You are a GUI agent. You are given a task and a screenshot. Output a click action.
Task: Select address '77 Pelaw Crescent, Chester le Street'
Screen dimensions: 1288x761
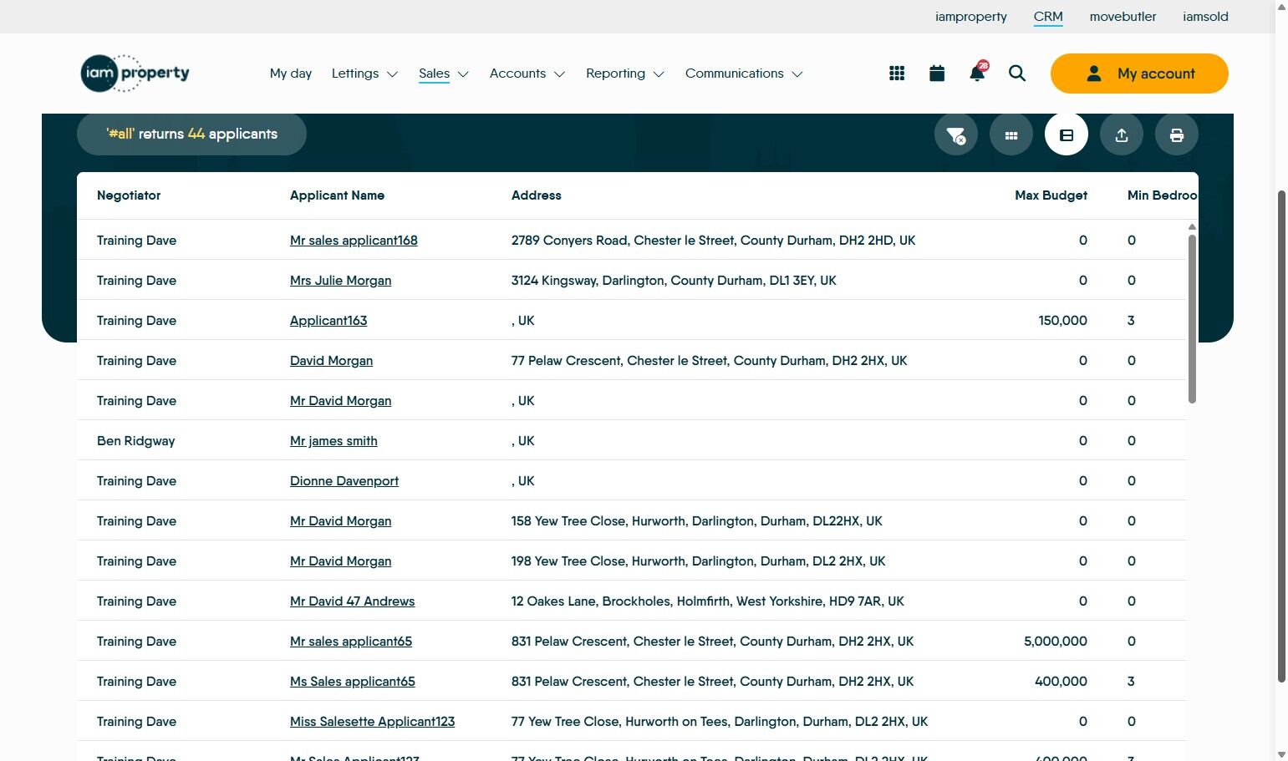709,361
